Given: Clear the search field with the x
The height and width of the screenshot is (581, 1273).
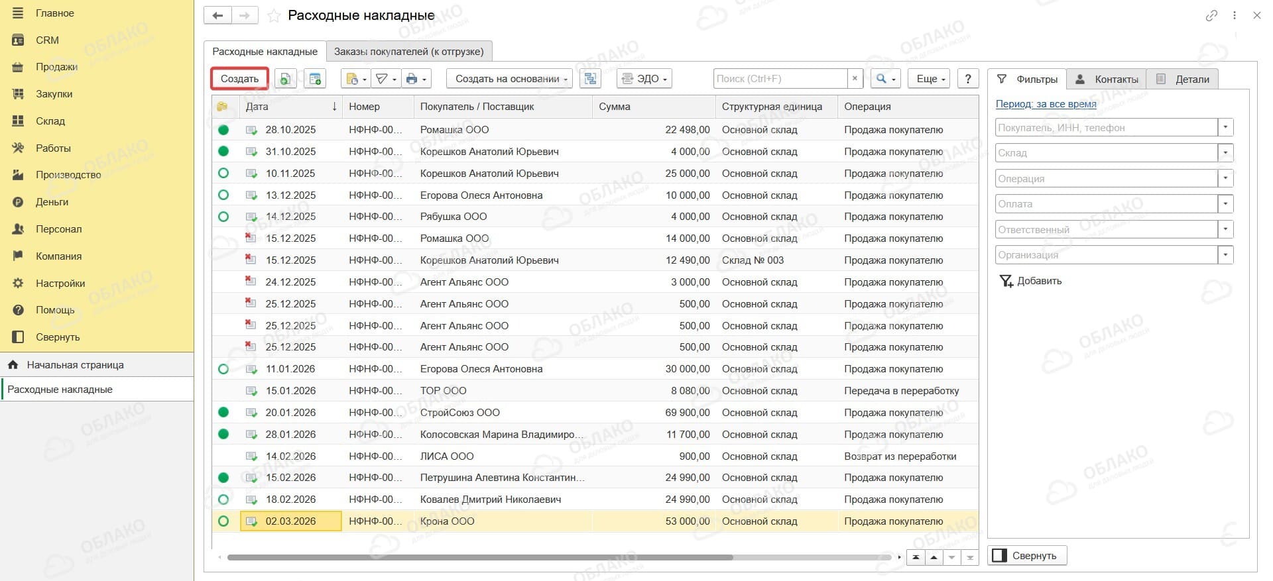Looking at the screenshot, I should click(x=855, y=79).
